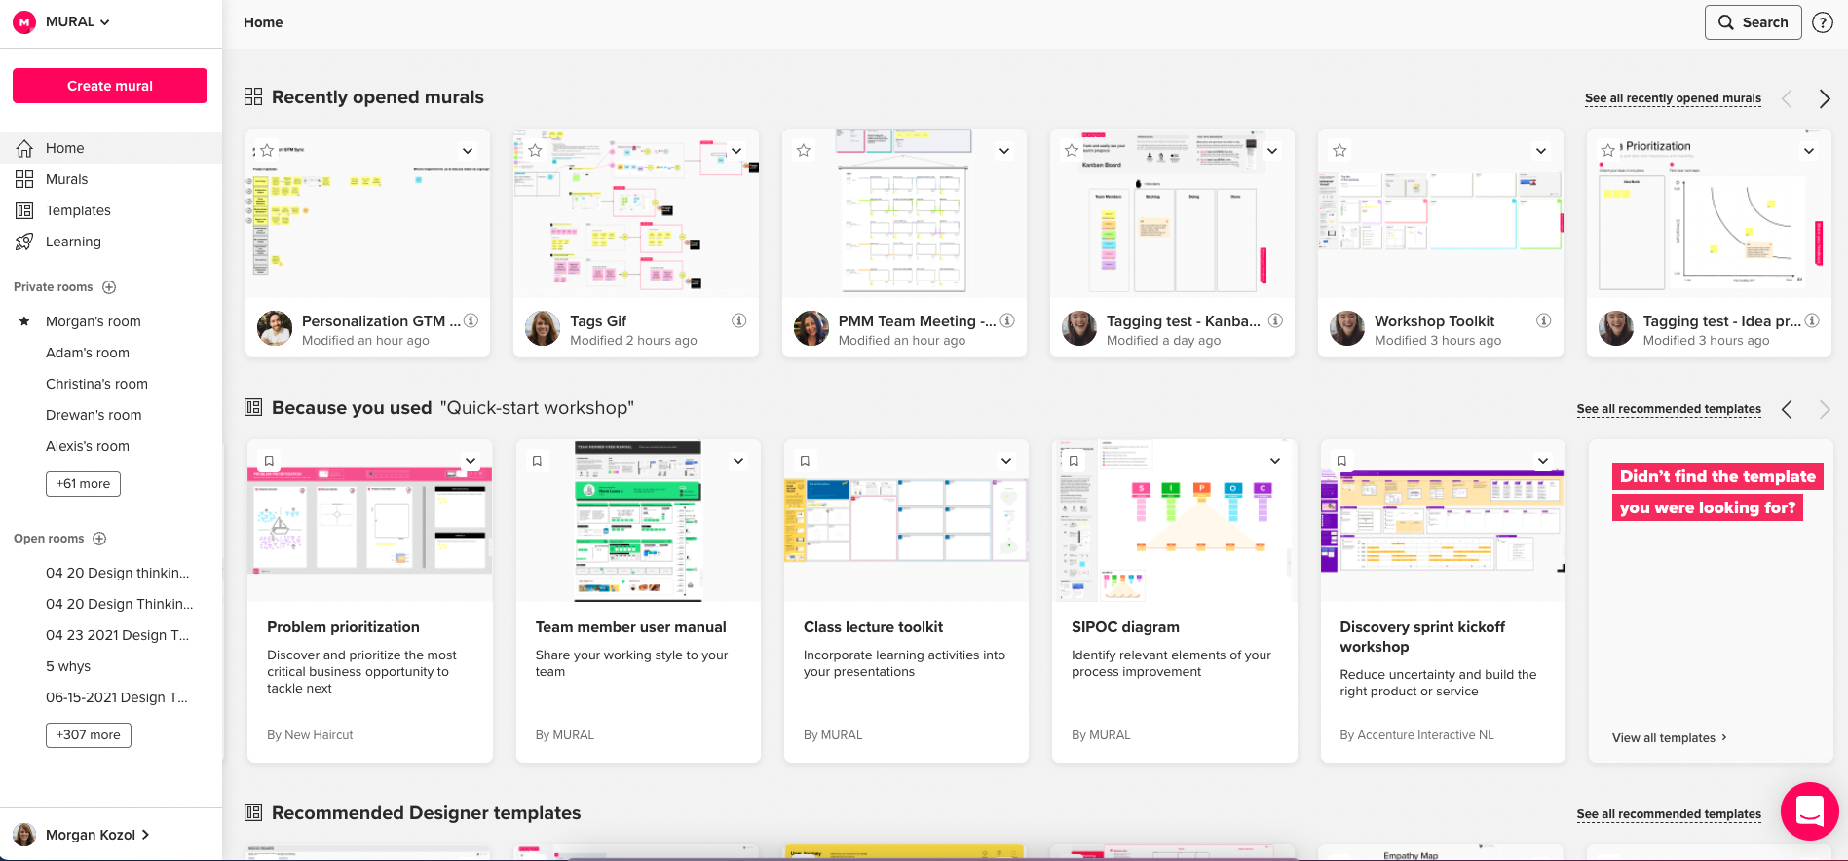Open See all recommended templates beside Quick-start workshop
1848x861 pixels.
click(x=1669, y=409)
